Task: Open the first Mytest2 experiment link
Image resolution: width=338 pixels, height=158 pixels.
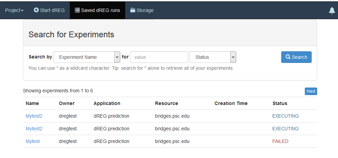Action: click(x=34, y=116)
